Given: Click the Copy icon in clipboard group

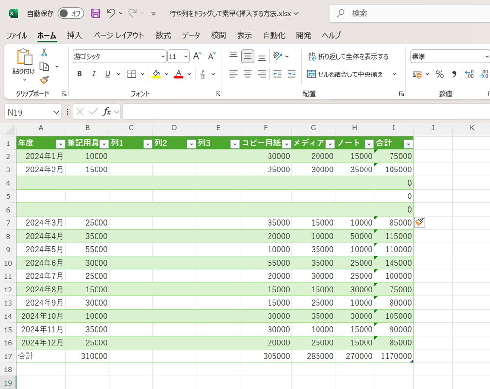Looking at the screenshot, I should coord(44,66).
